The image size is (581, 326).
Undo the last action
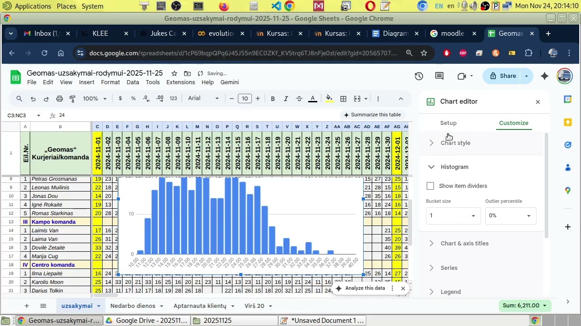[x=33, y=99]
